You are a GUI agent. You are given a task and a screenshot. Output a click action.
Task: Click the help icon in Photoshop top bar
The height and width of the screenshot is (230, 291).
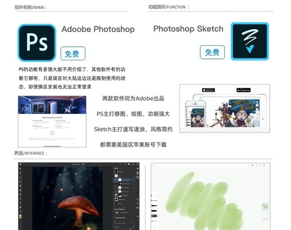tap(138, 164)
